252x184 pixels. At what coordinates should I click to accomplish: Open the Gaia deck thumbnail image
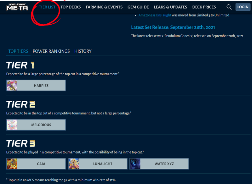click(12, 164)
